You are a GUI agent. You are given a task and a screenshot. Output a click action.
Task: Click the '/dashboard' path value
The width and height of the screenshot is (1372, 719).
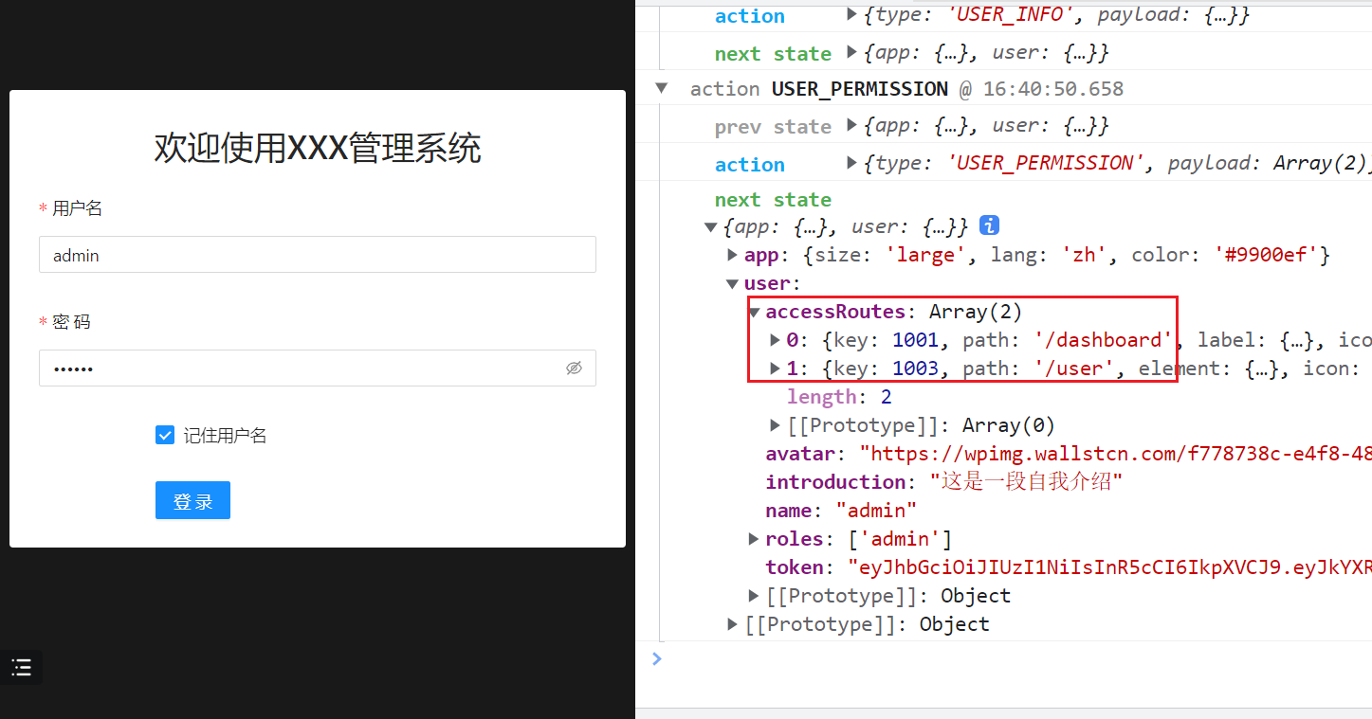1104,340
